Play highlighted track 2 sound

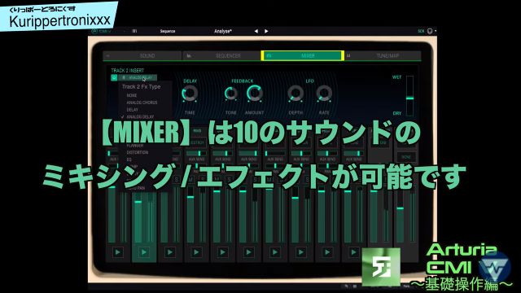(144, 252)
